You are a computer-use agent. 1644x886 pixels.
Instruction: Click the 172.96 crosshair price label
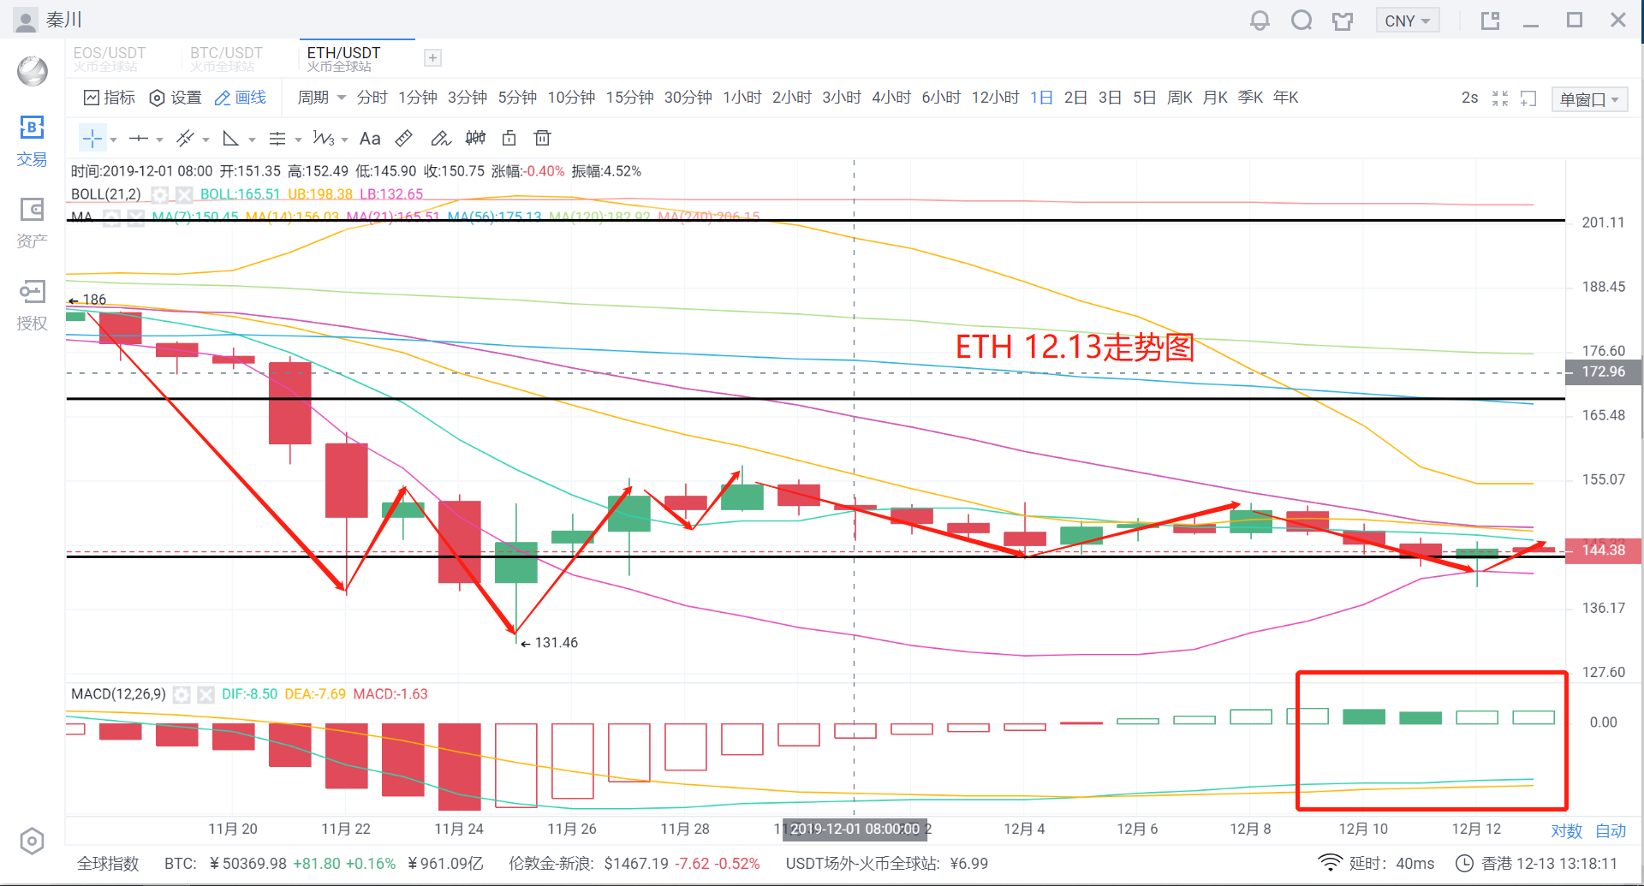[1603, 372]
